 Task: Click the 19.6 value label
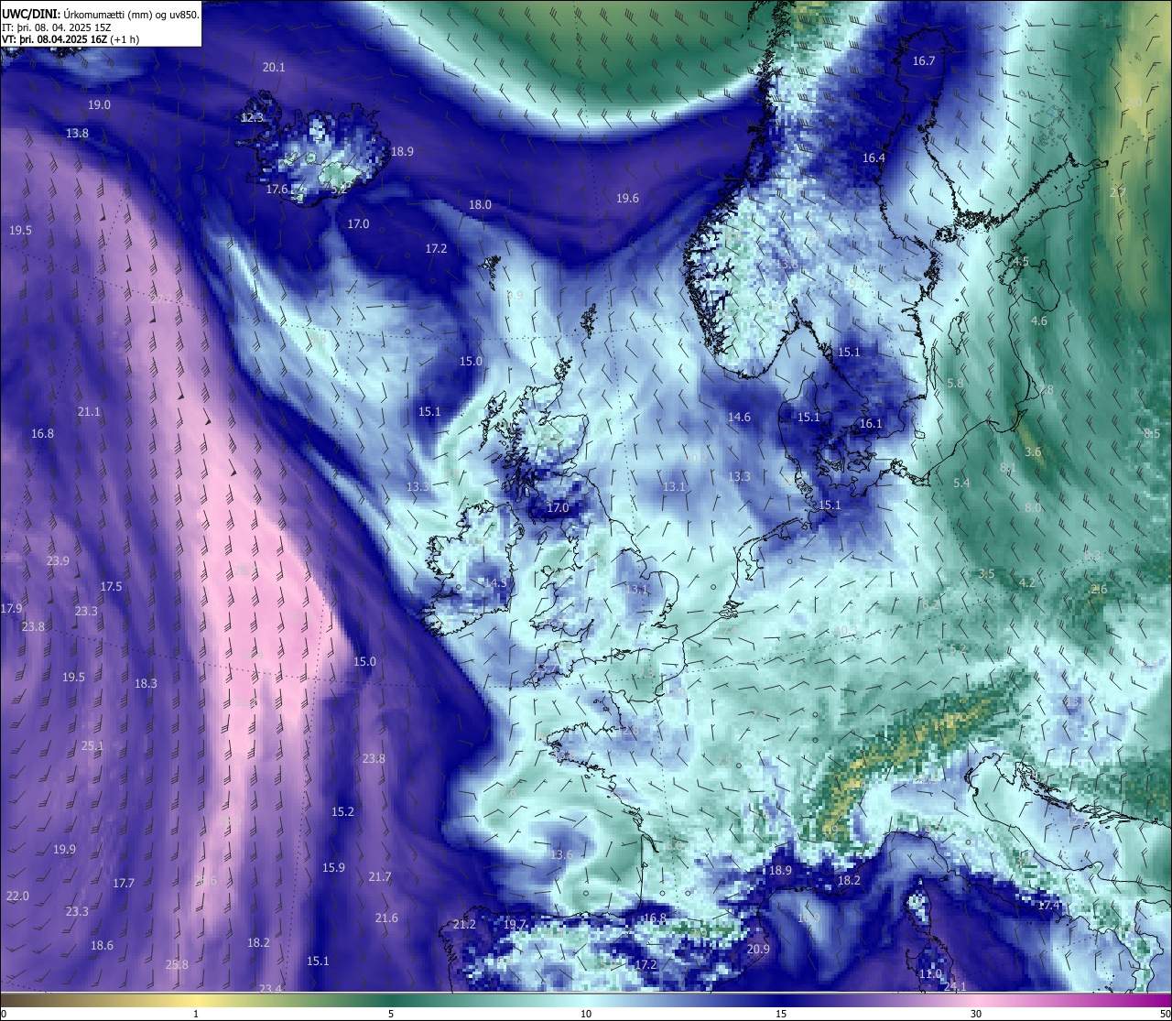[627, 199]
